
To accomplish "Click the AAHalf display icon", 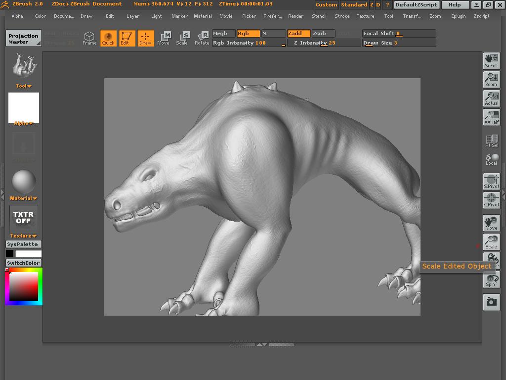I will (491, 117).
